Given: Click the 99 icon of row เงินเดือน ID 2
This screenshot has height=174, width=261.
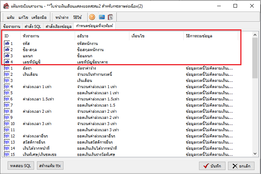Looking at the screenshot, I should click(x=7, y=74).
